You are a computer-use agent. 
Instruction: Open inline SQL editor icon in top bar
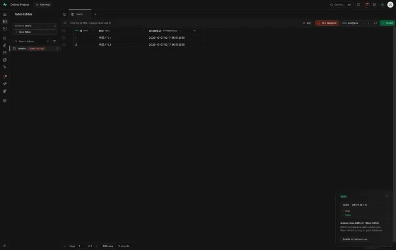(x=374, y=5)
